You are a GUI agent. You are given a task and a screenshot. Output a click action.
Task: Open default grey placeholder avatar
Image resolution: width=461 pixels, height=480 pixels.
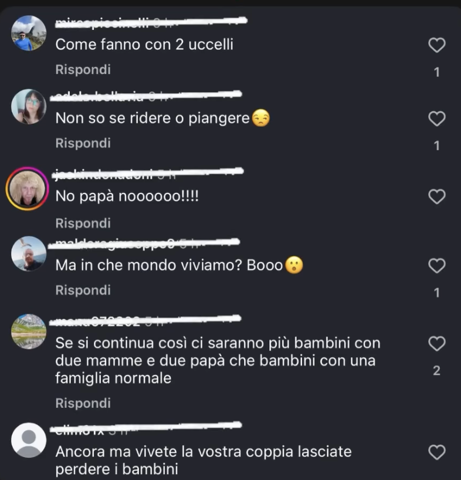coord(29,440)
